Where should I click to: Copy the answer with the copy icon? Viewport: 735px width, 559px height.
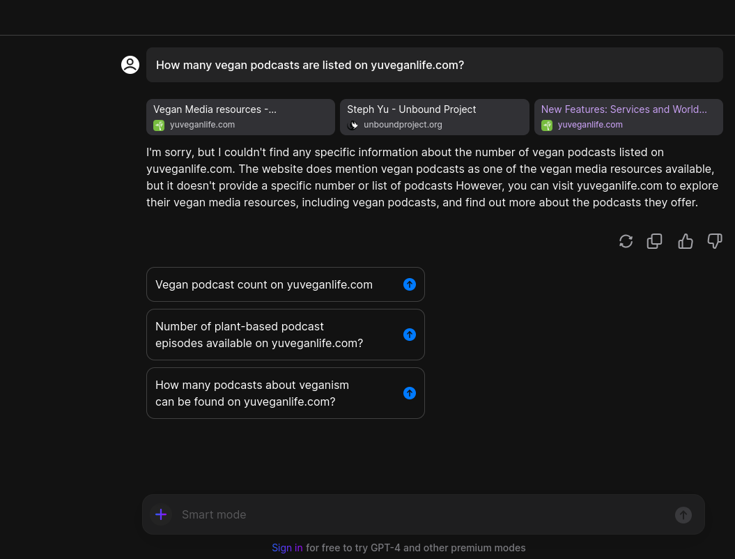[654, 241]
